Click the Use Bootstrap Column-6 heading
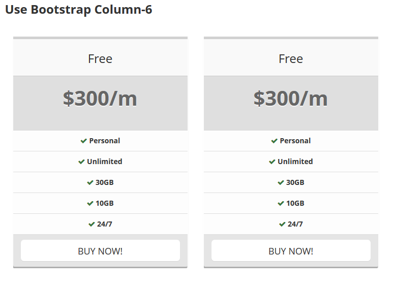This screenshot has width=394, height=286. (79, 10)
